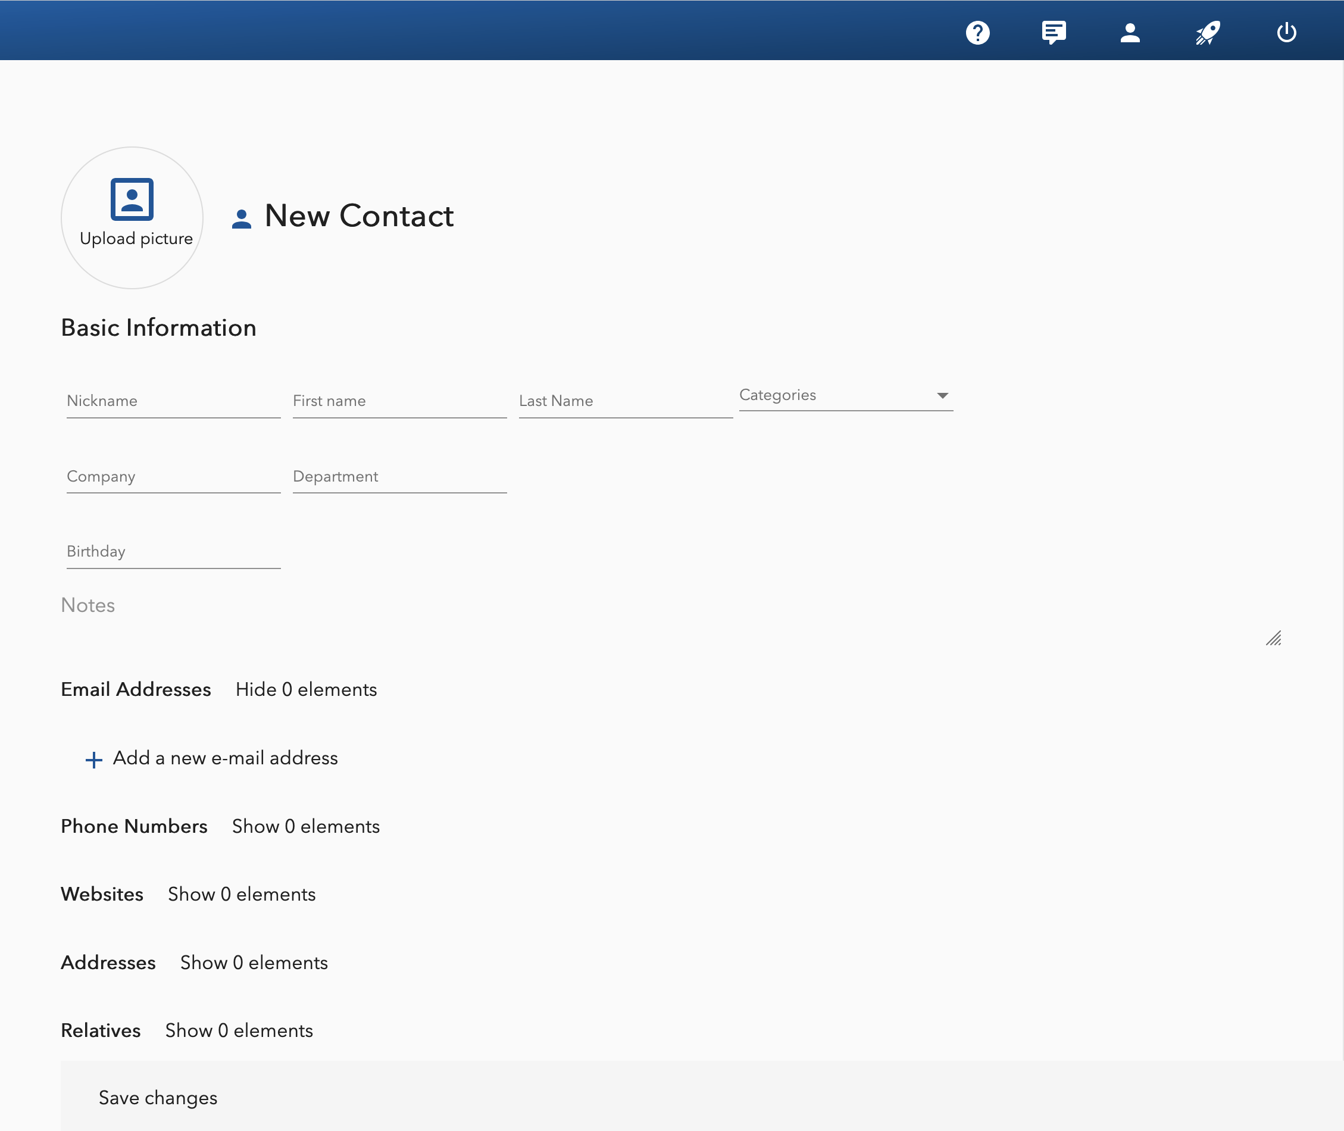This screenshot has height=1131, width=1344.
Task: Click the Relatives heading
Action: coord(101,1031)
